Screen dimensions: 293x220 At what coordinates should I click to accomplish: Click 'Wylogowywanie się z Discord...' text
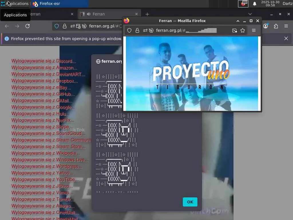coord(44,61)
